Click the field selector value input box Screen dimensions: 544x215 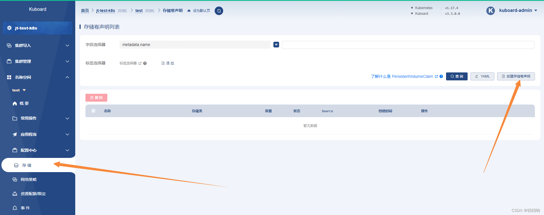408,45
